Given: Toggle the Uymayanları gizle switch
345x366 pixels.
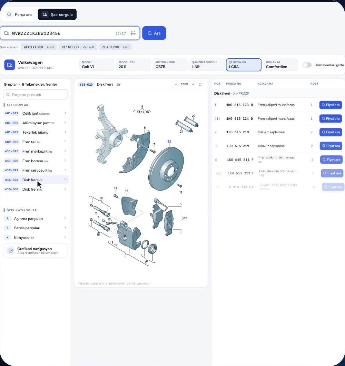Looking at the screenshot, I should coord(307,65).
